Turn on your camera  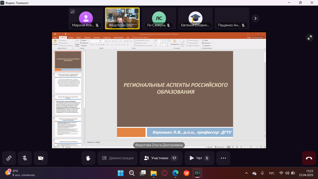pos(41,158)
